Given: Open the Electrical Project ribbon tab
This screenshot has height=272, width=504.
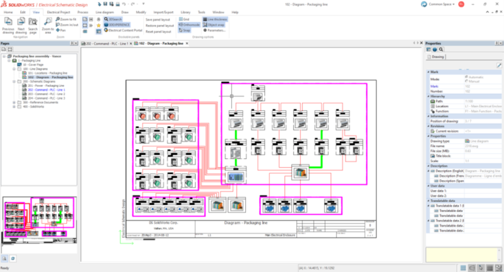Looking at the screenshot, I should point(58,12).
